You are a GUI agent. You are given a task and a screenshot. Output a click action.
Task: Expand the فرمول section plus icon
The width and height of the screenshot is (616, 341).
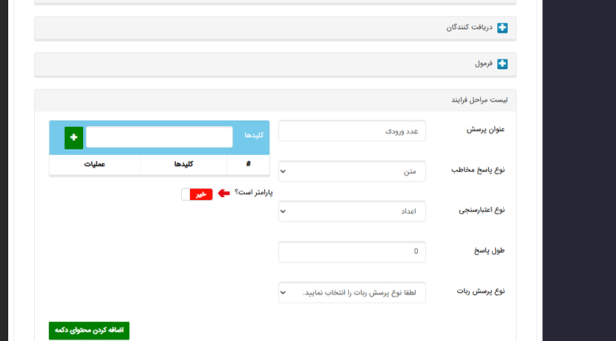point(502,64)
